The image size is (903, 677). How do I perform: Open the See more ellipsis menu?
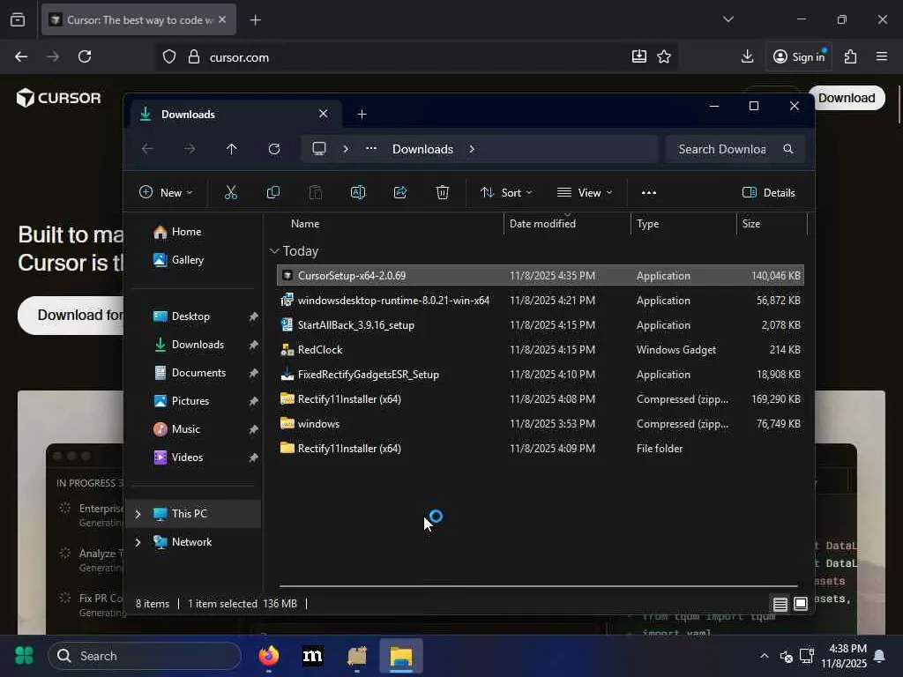(649, 192)
